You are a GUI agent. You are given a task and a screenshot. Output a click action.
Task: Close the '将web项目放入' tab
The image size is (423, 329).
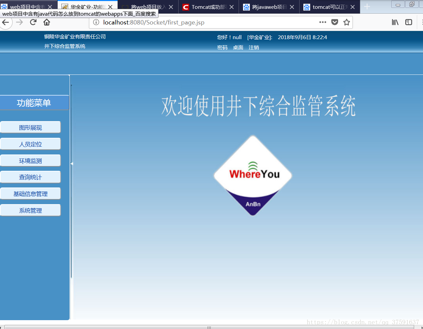point(171,7)
